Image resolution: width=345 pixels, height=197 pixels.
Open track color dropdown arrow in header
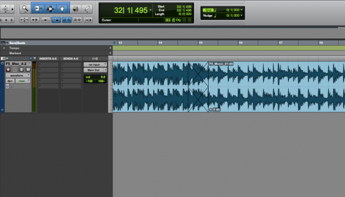tap(34, 59)
